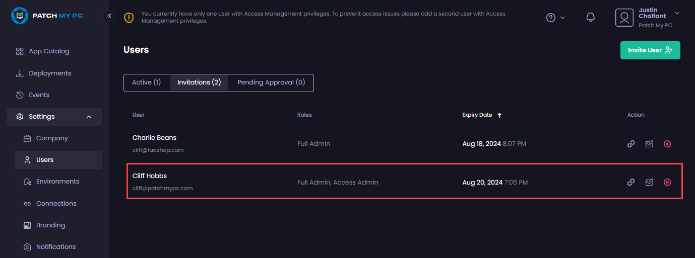Image resolution: width=695 pixels, height=258 pixels.
Task: Copy invitation link for Charlie Beans
Action: pyautogui.click(x=630, y=144)
